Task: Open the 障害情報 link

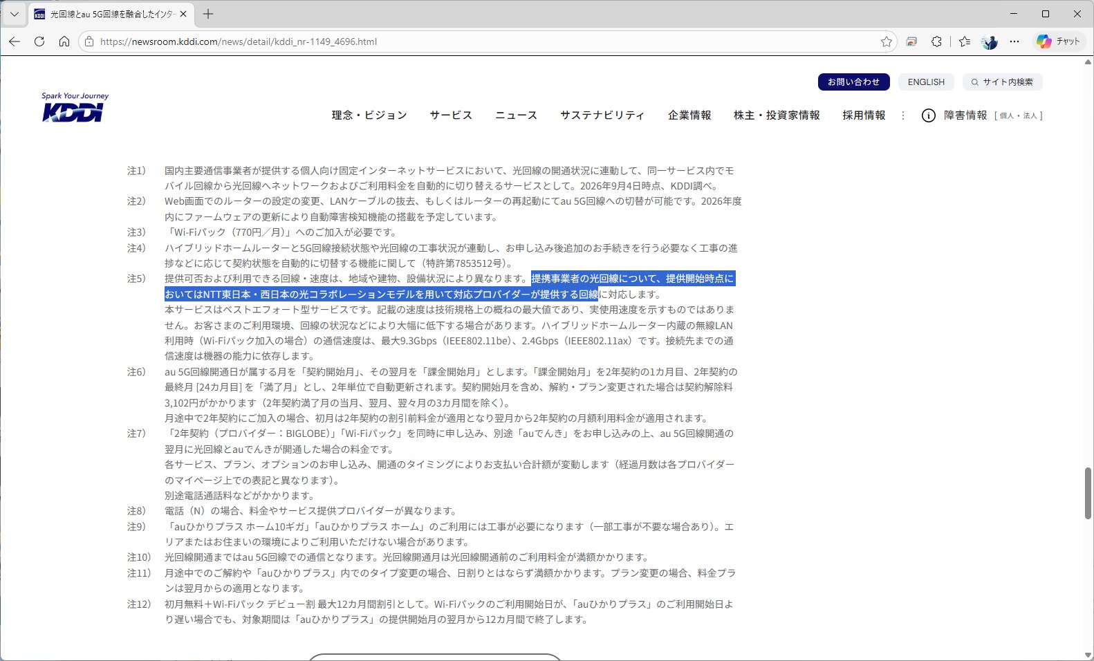Action: (965, 115)
